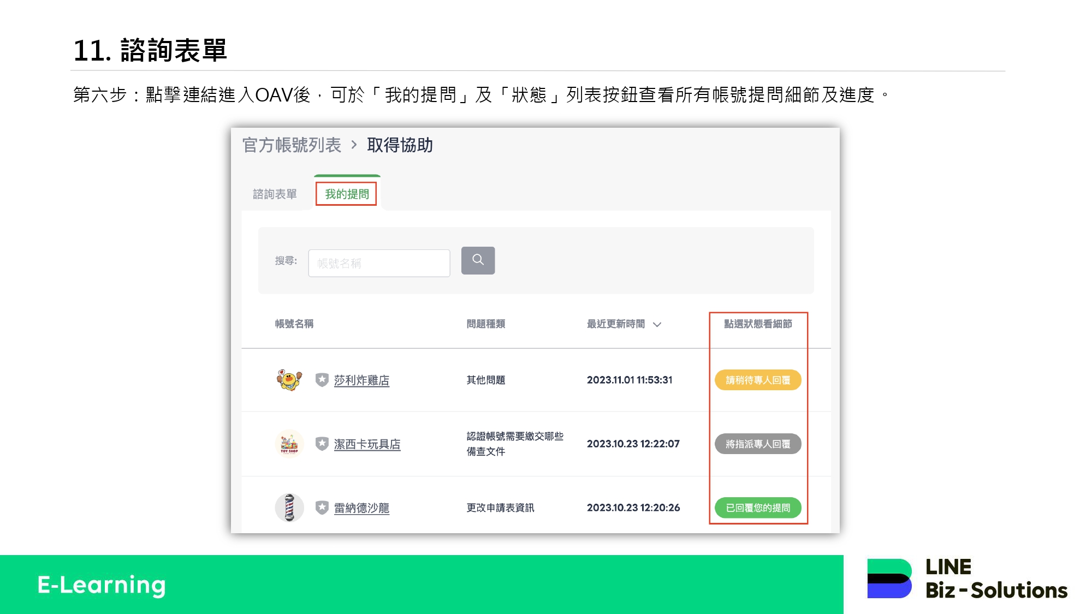
Task: Click shield badge beside 莎利炸雞店
Action: 322,379
